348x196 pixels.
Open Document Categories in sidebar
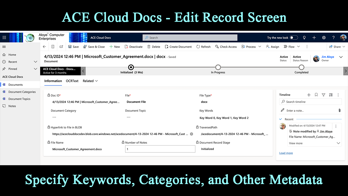22,92
